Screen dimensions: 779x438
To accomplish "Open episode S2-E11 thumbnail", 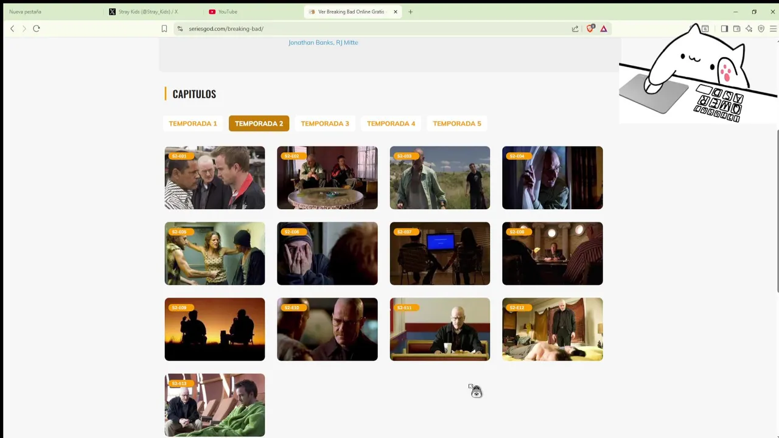I will tap(440, 329).
